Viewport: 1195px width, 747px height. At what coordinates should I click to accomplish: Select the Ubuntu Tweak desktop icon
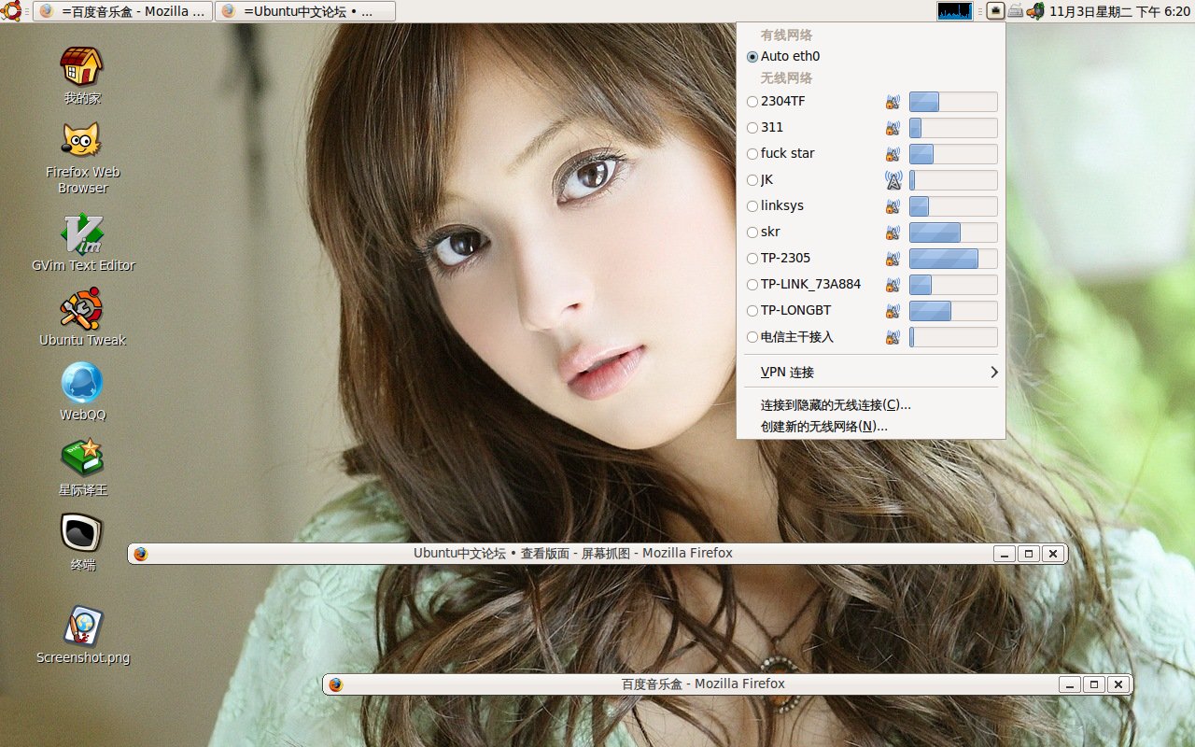(x=82, y=317)
